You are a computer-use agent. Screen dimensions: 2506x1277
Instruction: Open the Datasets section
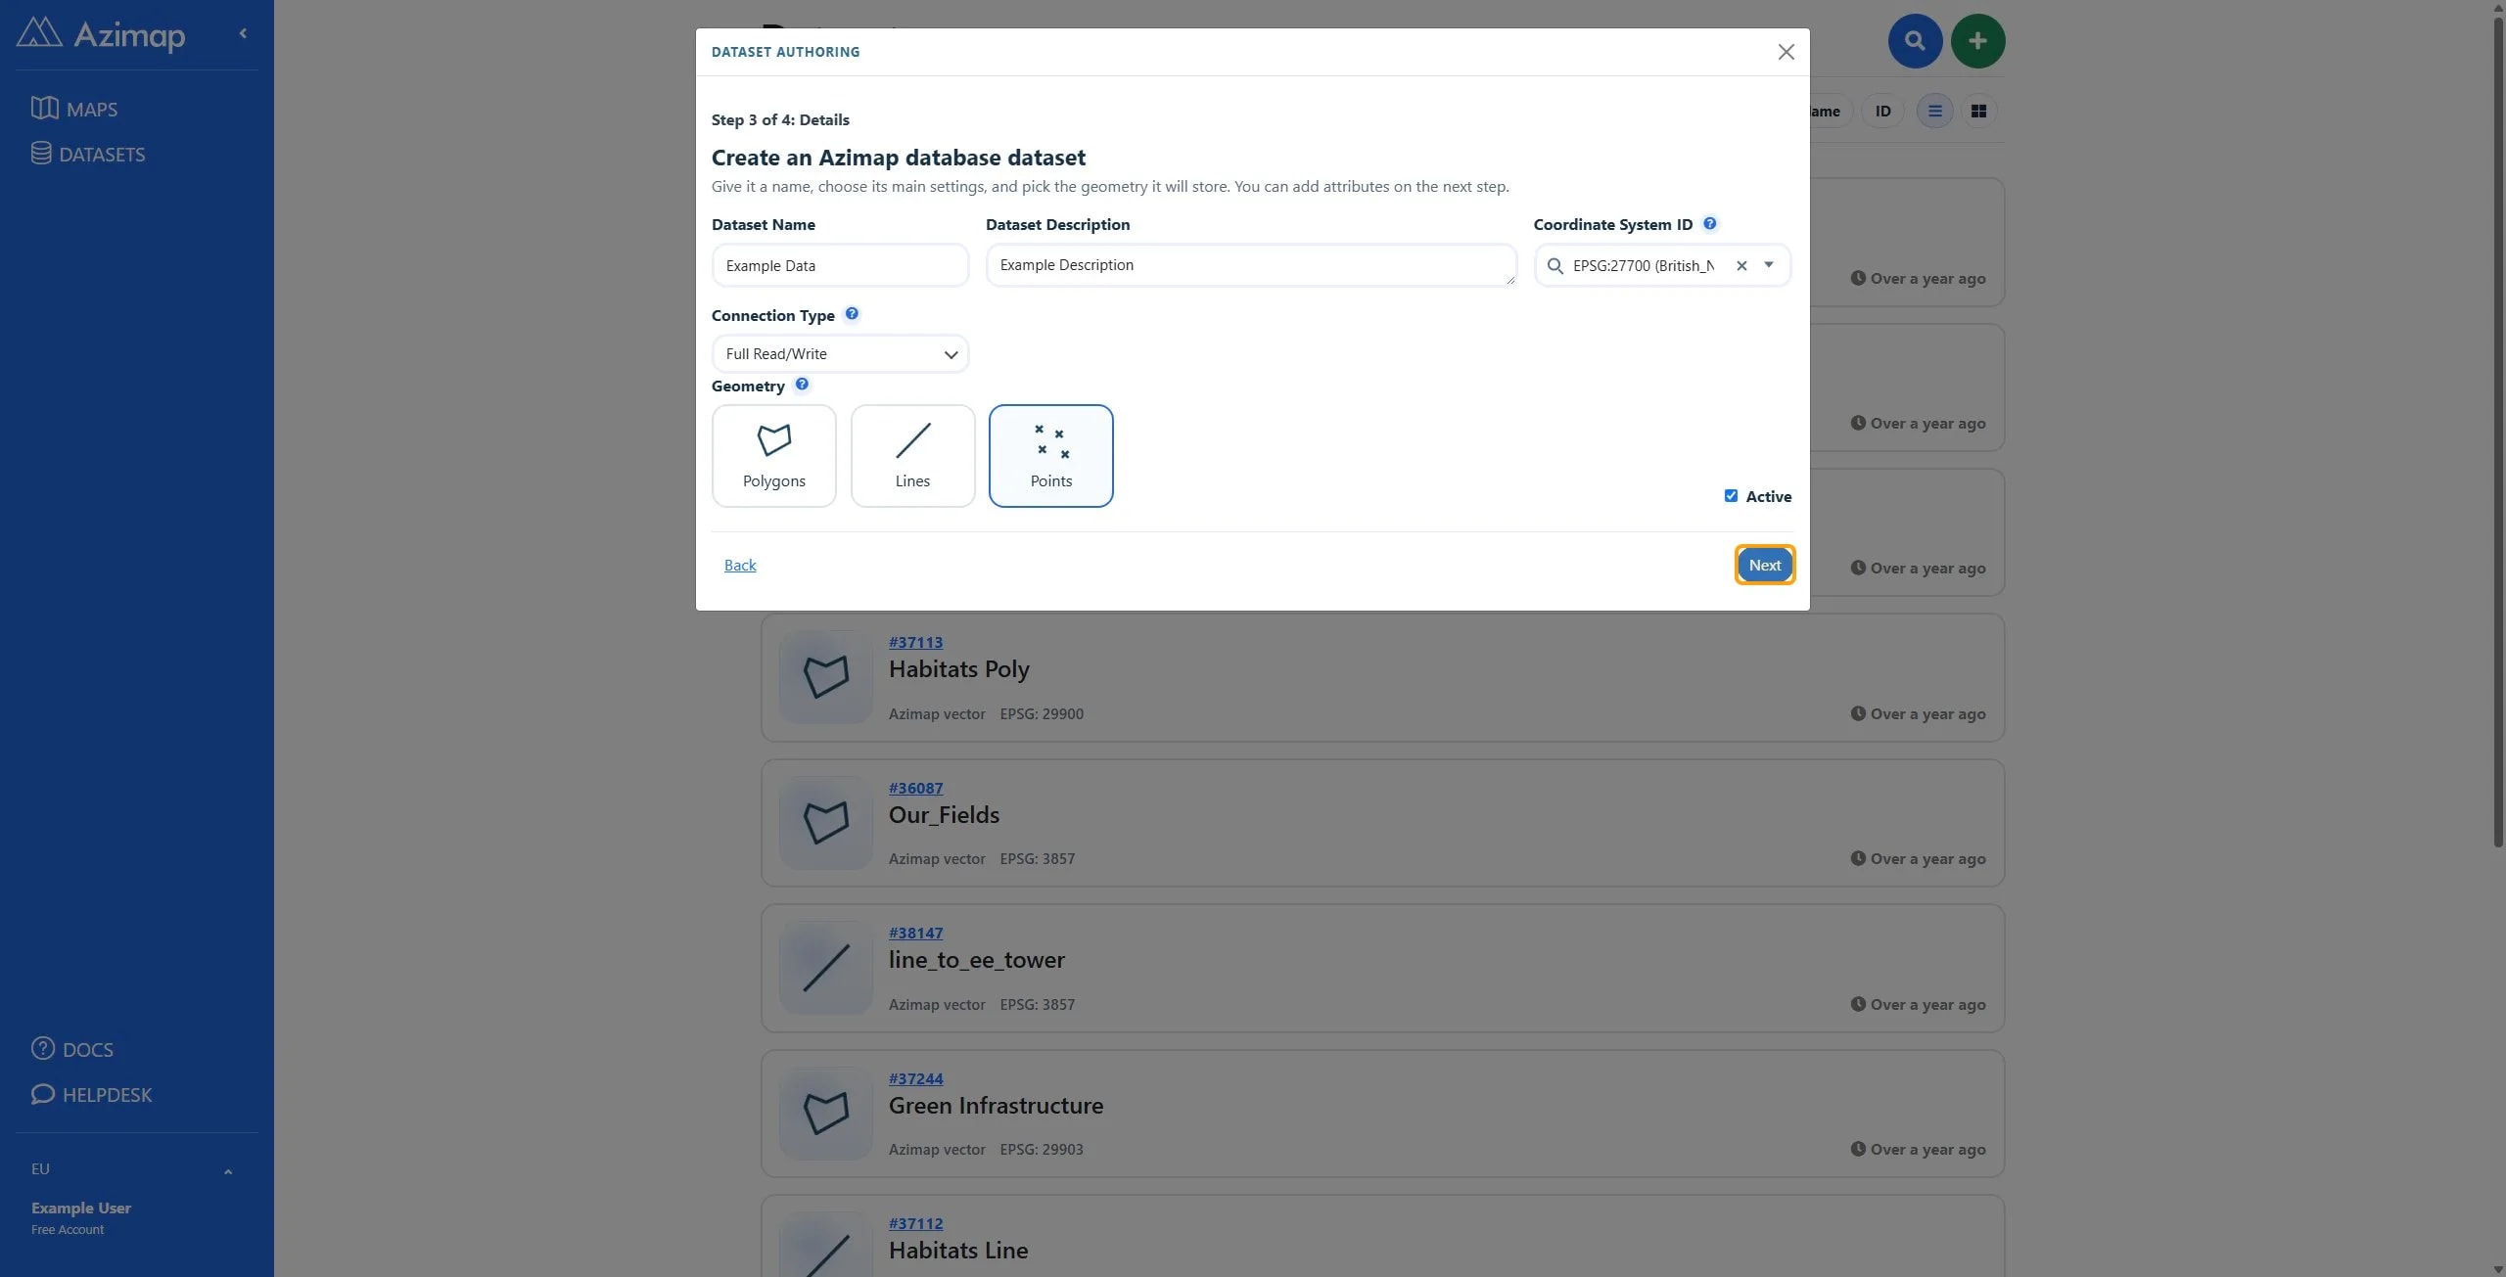coord(88,154)
